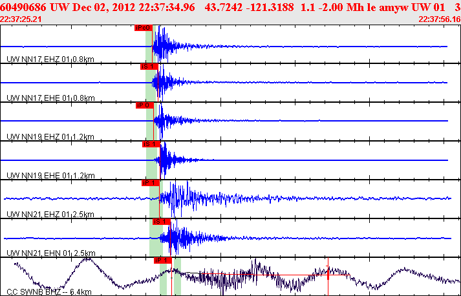Image resolution: width=461 pixels, height=296 pixels.
Task: Click the end time 22:37:56.16 label
Action: click(439, 19)
